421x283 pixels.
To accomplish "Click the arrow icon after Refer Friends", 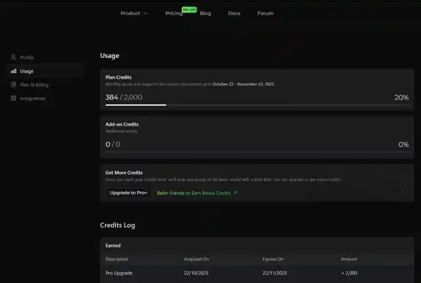I will coord(235,193).
